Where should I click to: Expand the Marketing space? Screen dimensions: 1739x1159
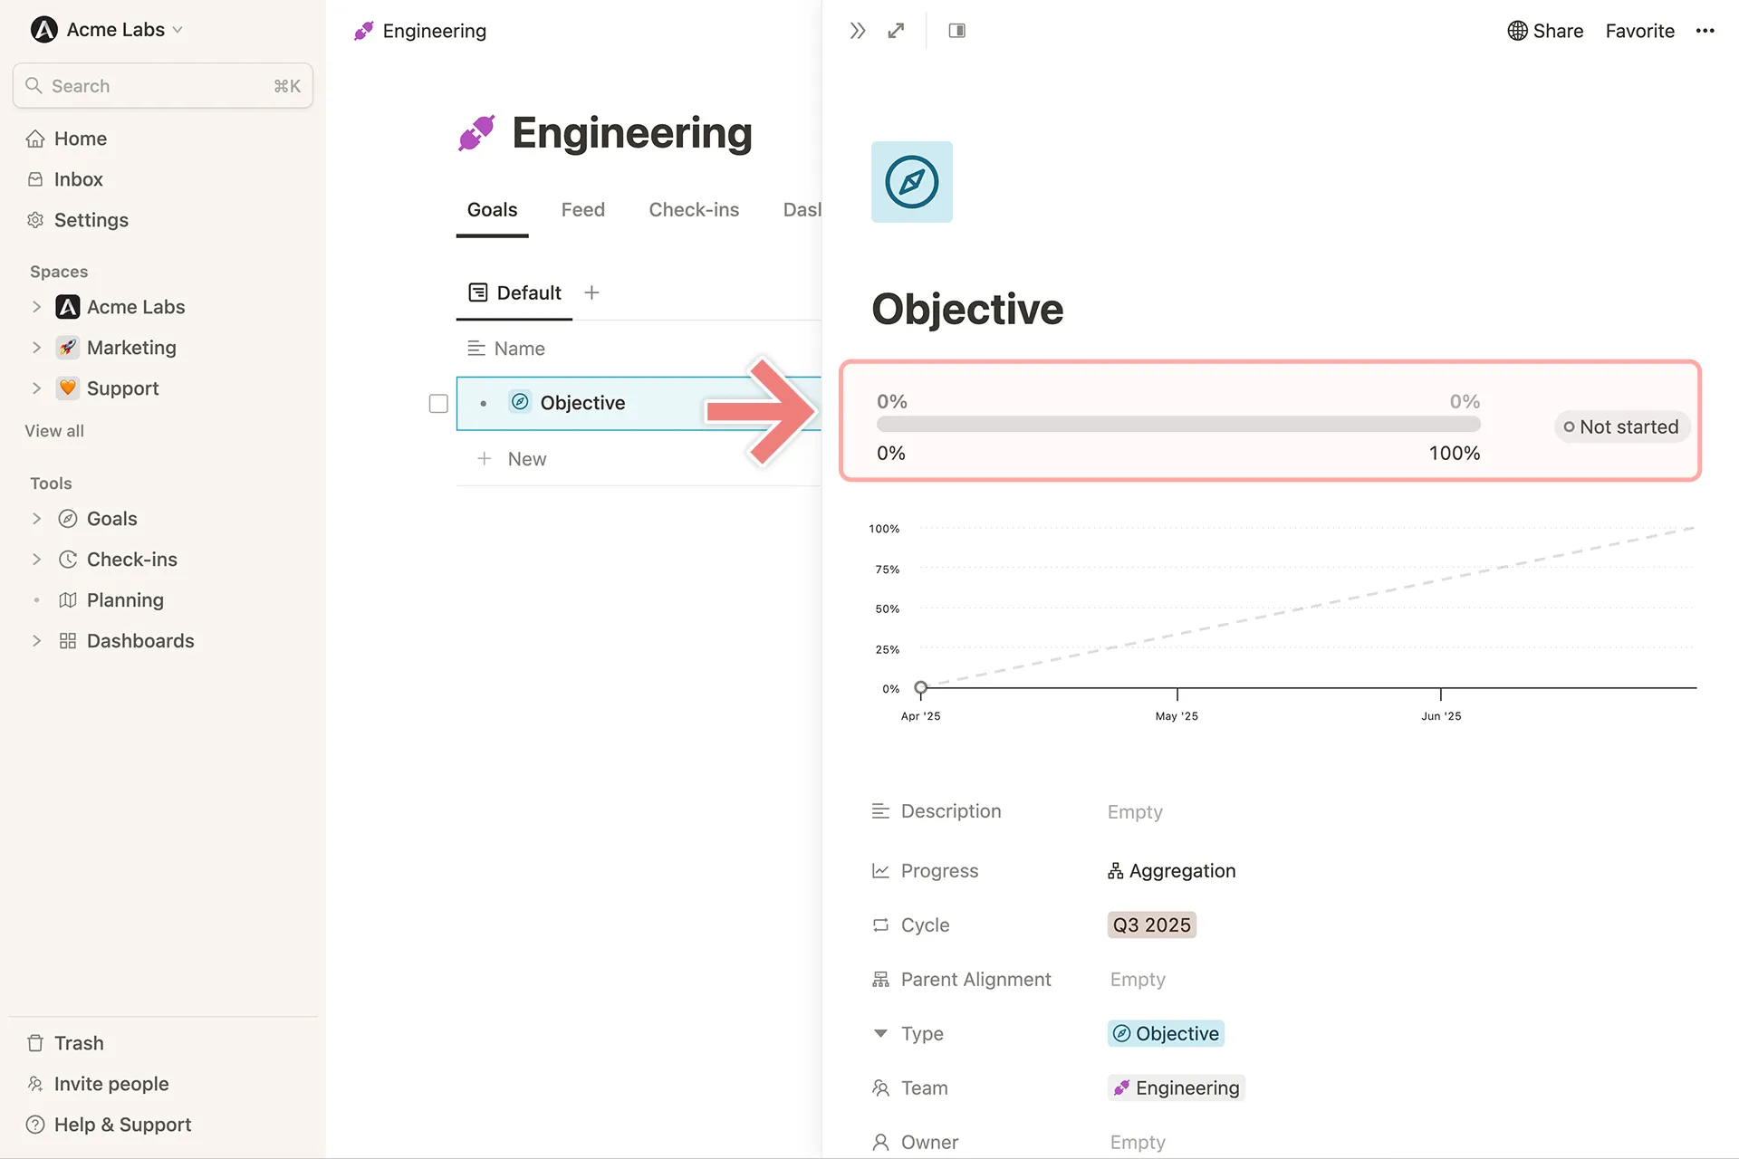pos(36,348)
